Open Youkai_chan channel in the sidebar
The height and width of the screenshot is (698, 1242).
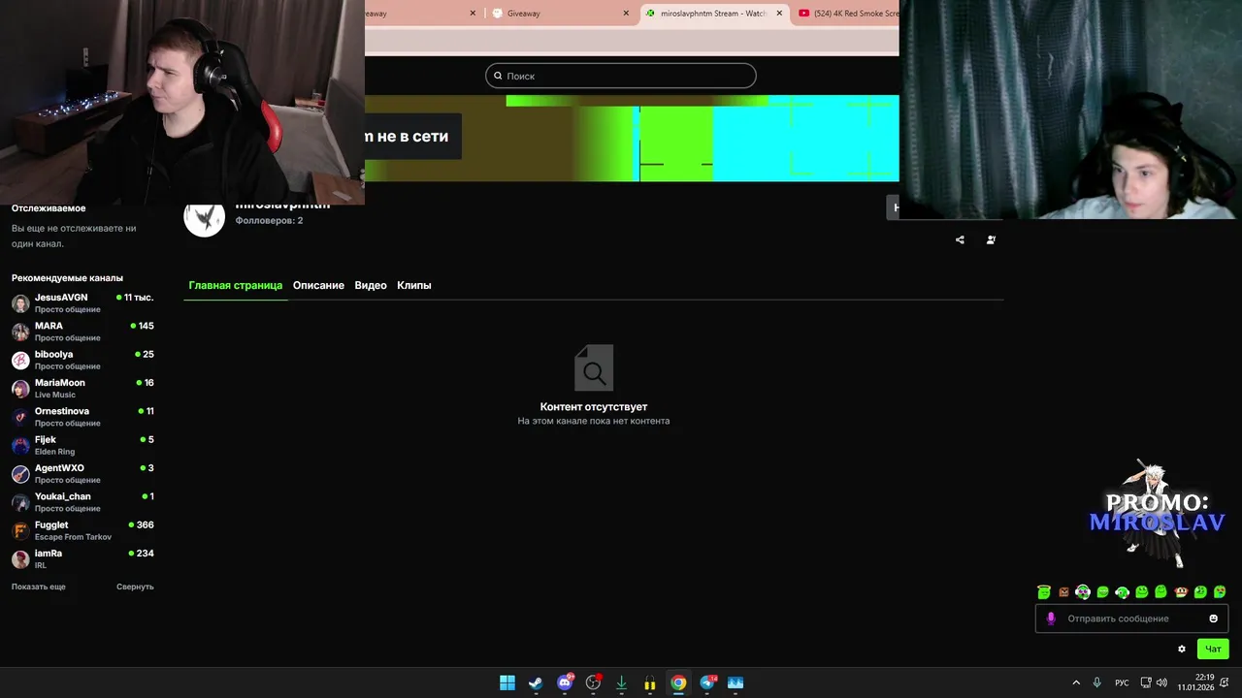click(82, 502)
